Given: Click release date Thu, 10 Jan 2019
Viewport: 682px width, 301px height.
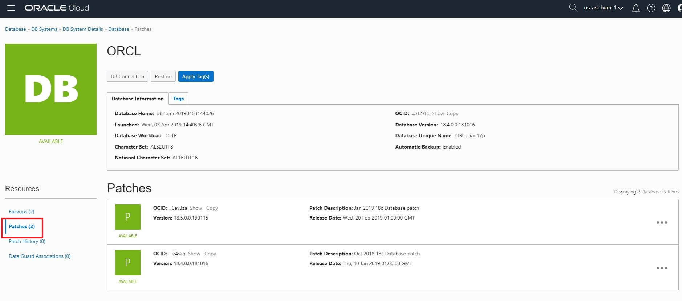Looking at the screenshot, I should [377, 263].
